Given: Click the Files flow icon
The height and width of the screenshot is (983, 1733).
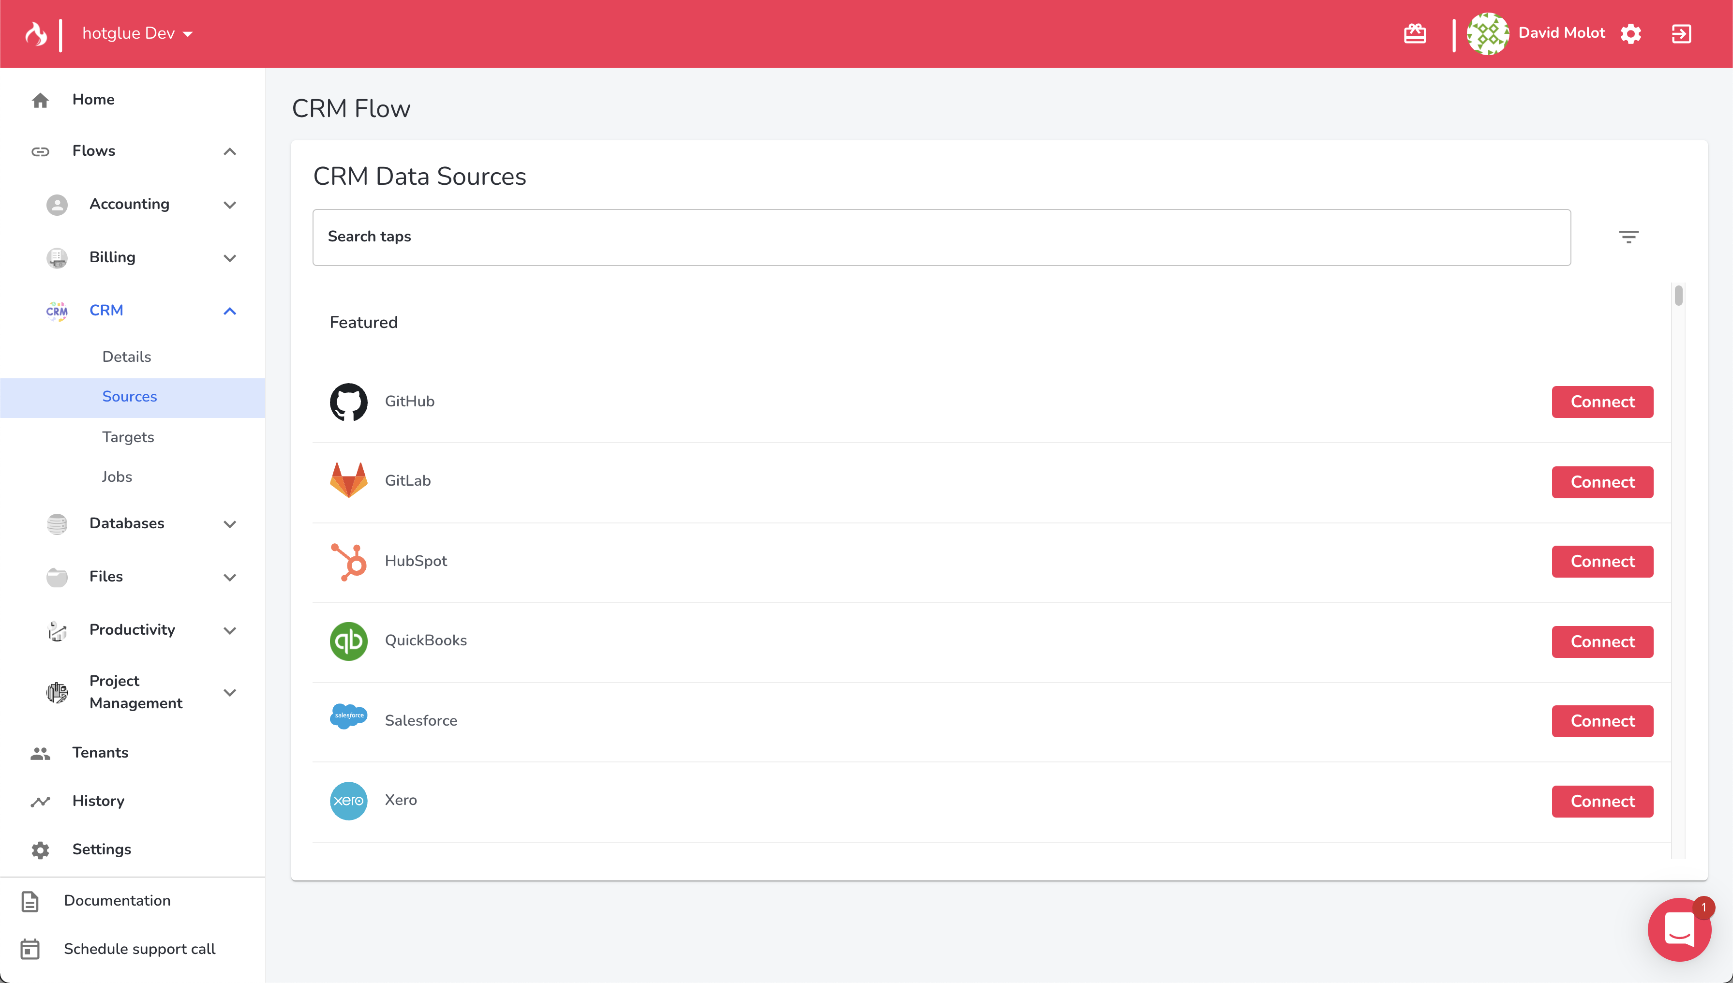Looking at the screenshot, I should [57, 577].
